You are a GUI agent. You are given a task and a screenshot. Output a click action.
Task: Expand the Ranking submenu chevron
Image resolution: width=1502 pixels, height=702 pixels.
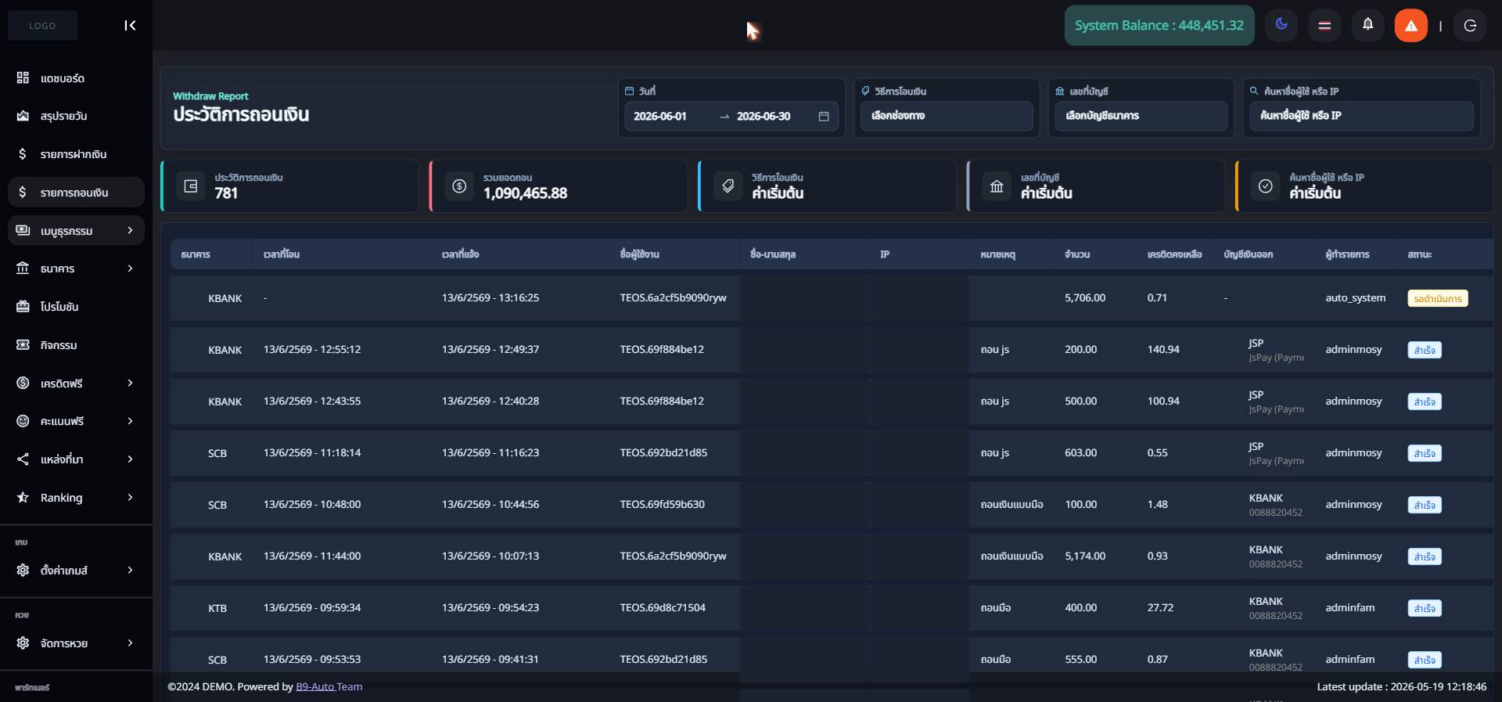[x=130, y=497]
